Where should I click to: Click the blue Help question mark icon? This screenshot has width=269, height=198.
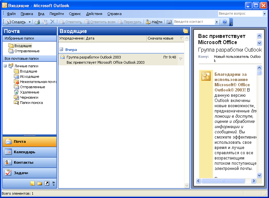(225, 22)
